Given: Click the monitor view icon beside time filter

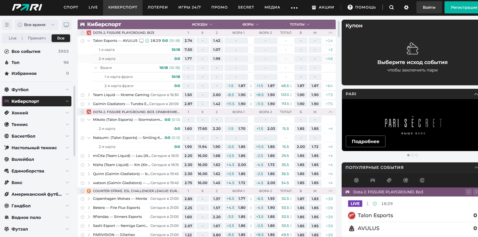Looking at the screenshot, I should (x=66, y=25).
